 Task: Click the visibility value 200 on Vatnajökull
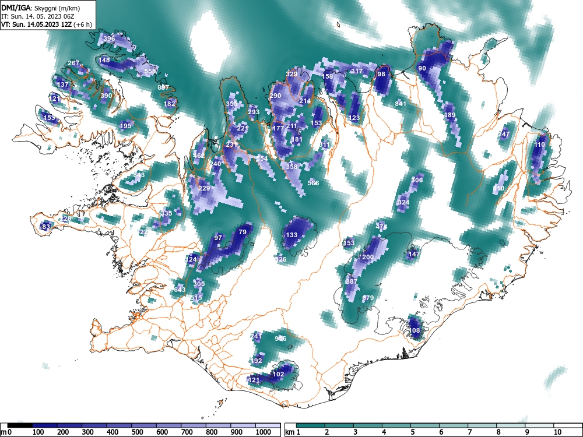click(368, 257)
